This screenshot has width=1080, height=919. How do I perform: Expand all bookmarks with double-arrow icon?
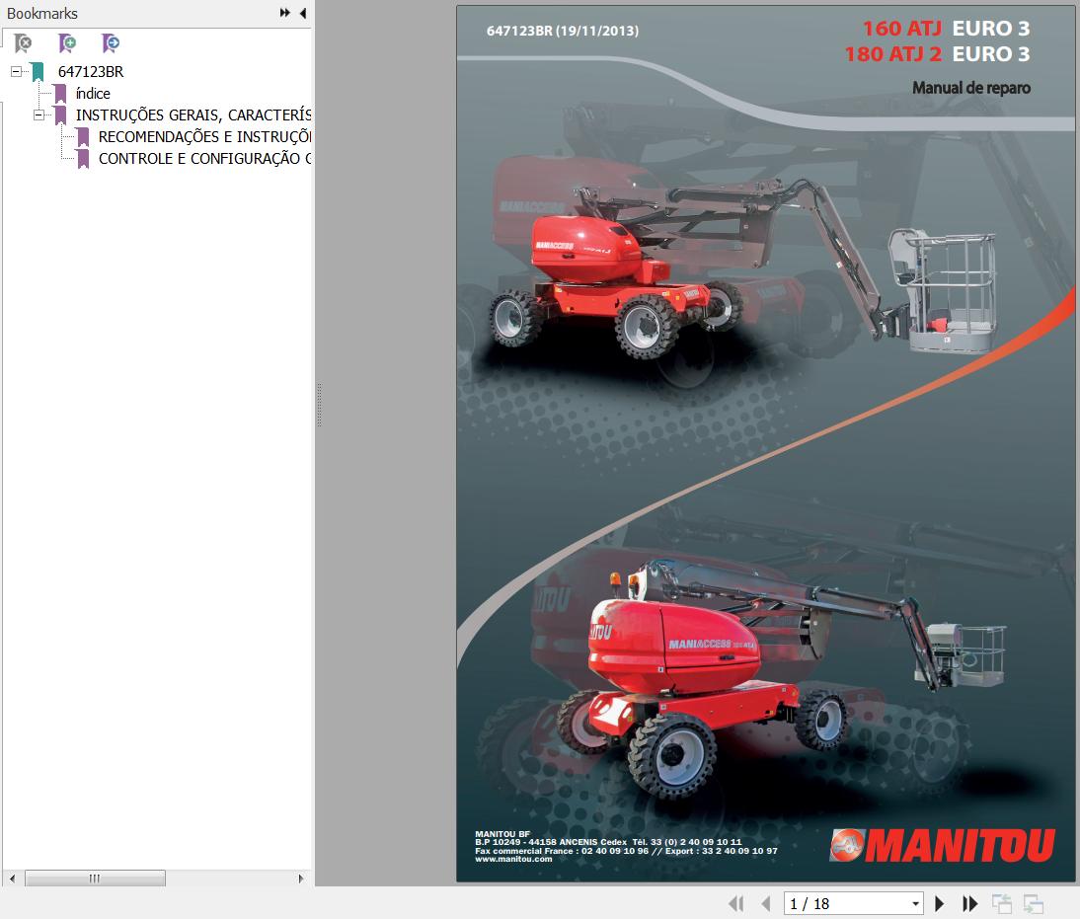(284, 13)
